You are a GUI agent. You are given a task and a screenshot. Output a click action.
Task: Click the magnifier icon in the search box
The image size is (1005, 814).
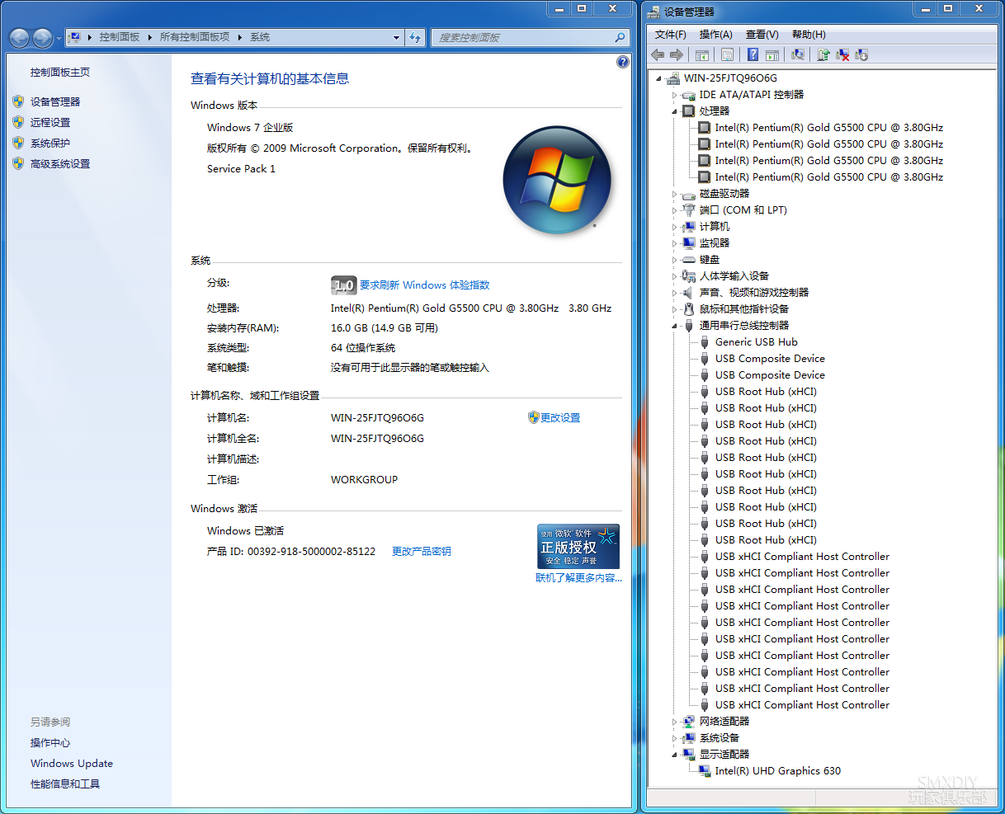pos(620,37)
